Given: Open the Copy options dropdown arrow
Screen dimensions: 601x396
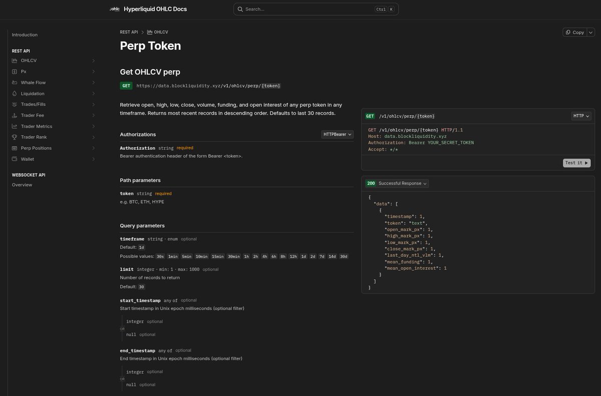Looking at the screenshot, I should pyautogui.click(x=591, y=32).
